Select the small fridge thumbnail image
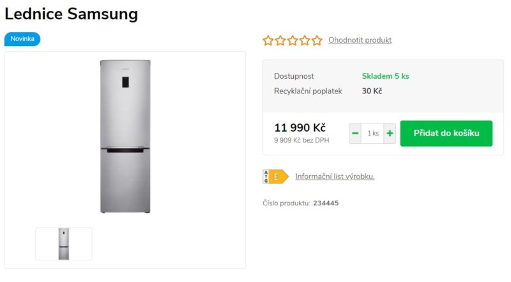This screenshot has width=511, height=282. (63, 244)
